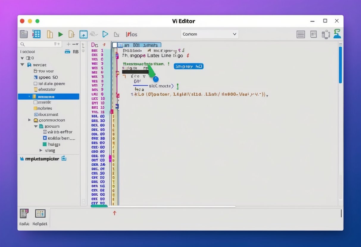Toggle the checkbox next to 'lef daie geere'
The width and height of the screenshot is (361, 247).
(x=36, y=84)
